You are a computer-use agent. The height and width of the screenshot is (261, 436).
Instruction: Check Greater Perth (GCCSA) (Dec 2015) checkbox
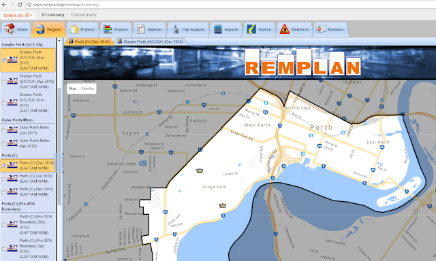(3, 103)
